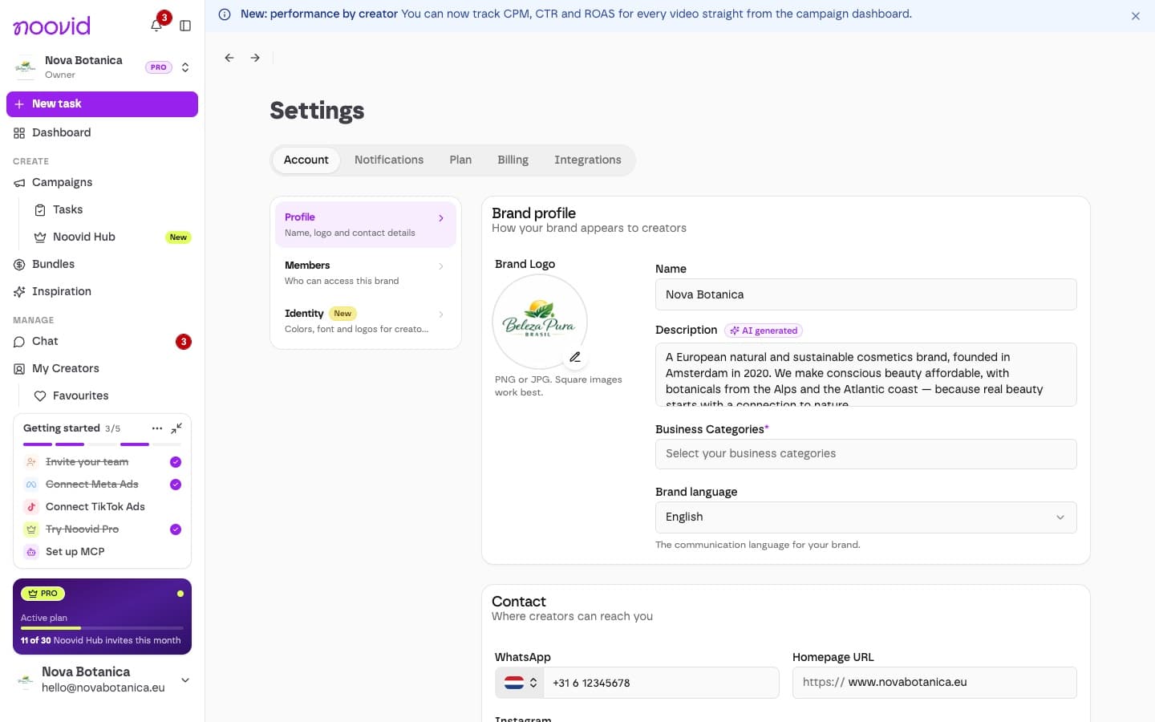Click the AI generated badge
Viewport: 1155px width, 722px height.
pos(764,331)
